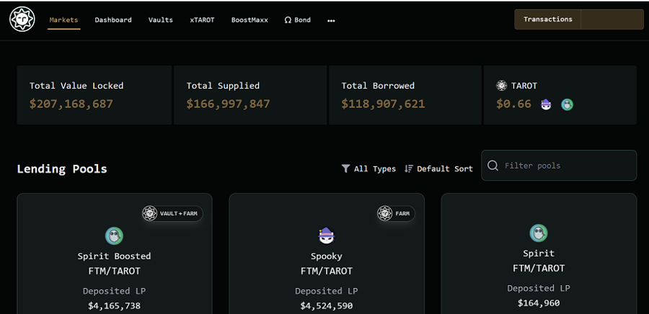Viewport: 649px width, 314px height.
Task: Open the BoostMaxx page
Action: pos(250,20)
